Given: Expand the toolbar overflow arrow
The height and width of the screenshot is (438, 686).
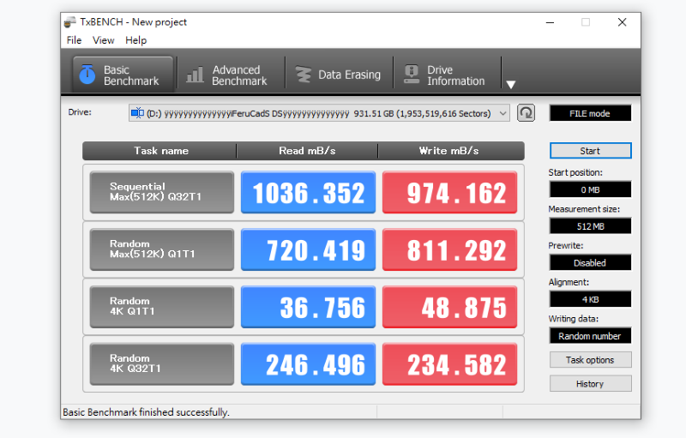Looking at the screenshot, I should (510, 84).
